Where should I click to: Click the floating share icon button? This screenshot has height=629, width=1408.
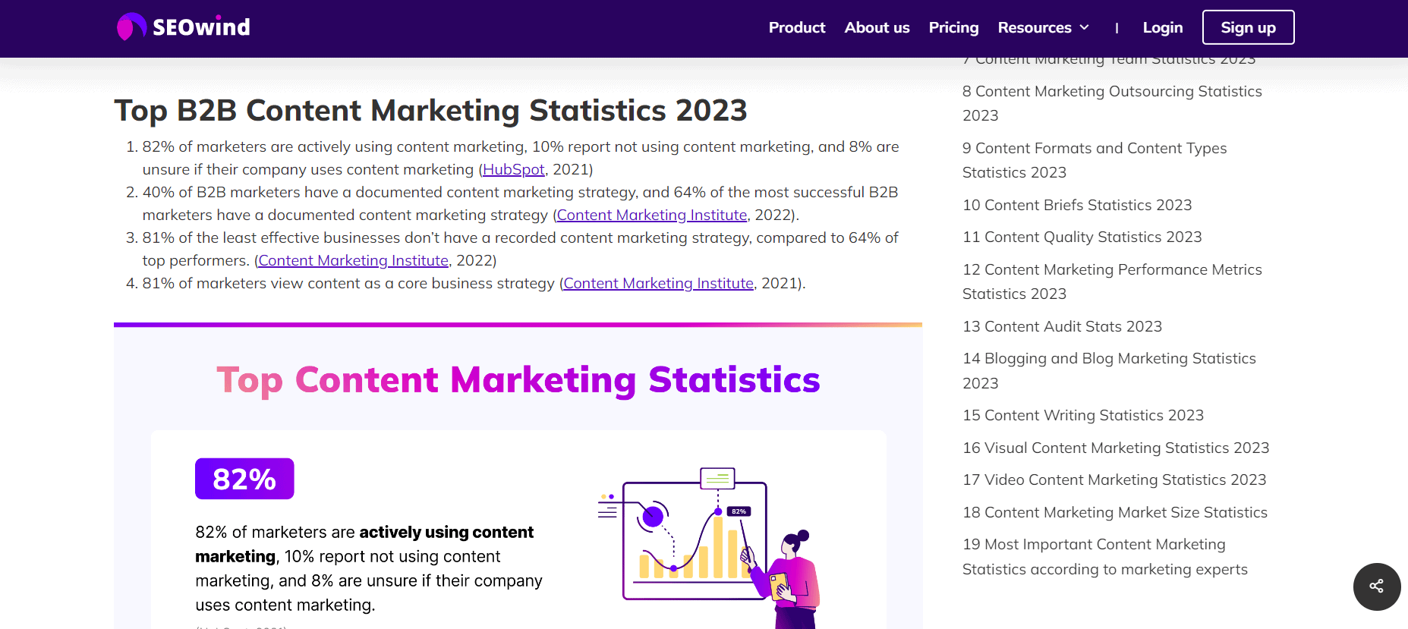[1376, 587]
